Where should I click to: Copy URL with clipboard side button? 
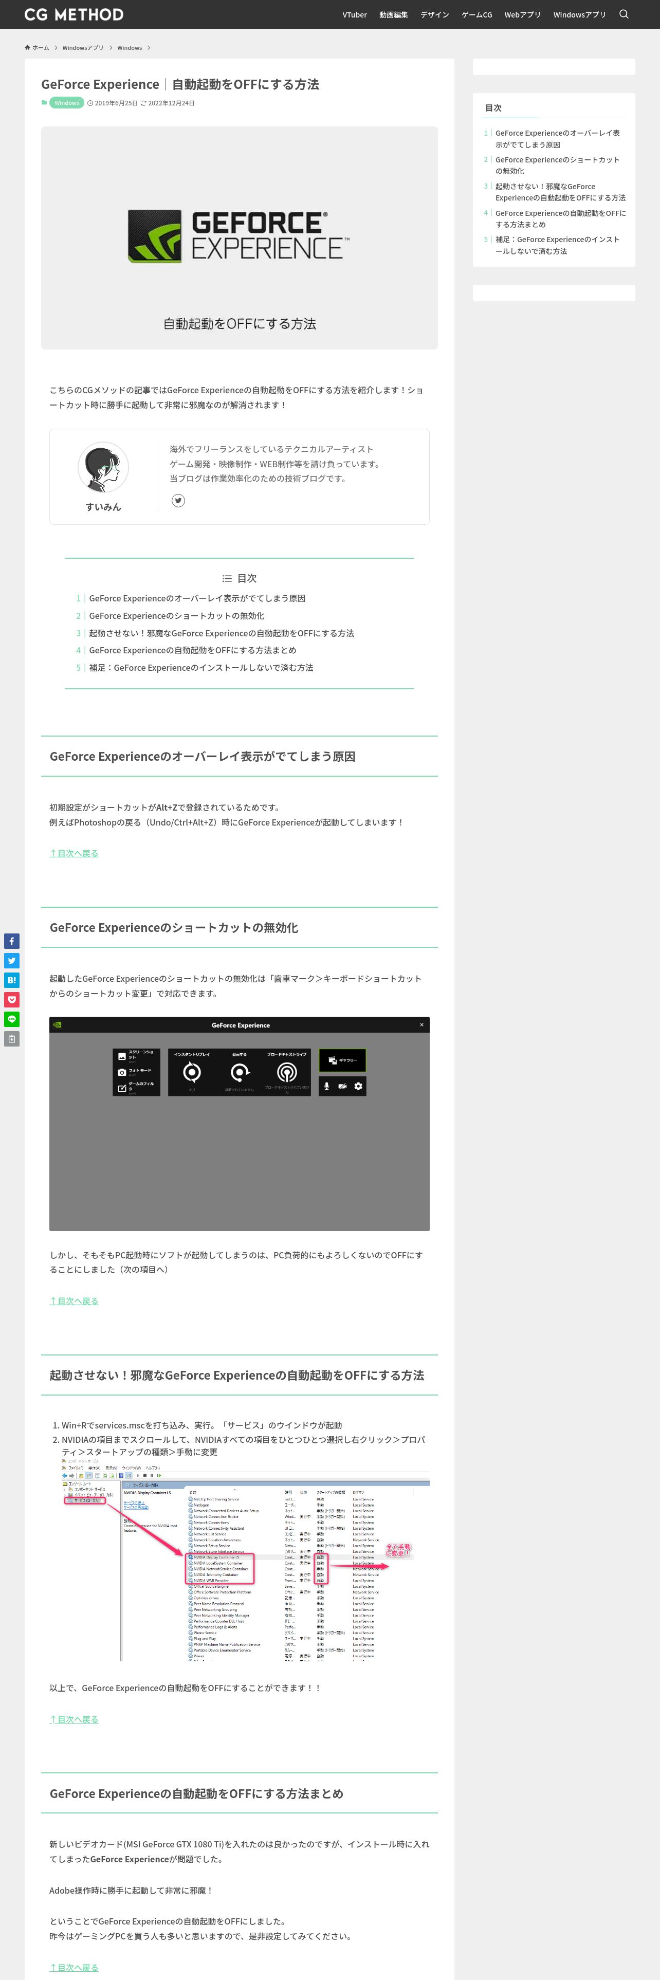click(11, 1039)
